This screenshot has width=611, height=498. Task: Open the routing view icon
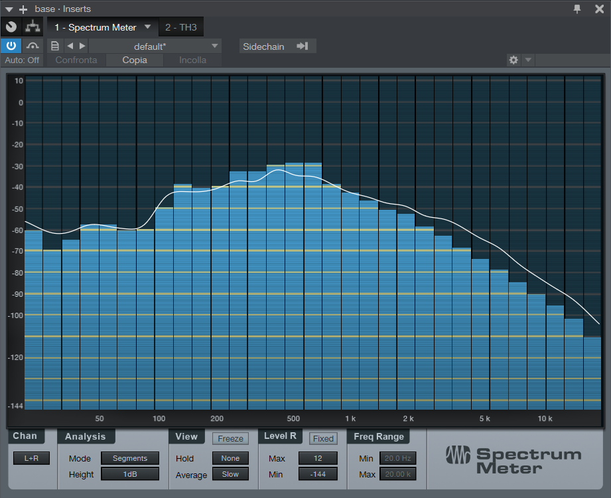click(31, 27)
